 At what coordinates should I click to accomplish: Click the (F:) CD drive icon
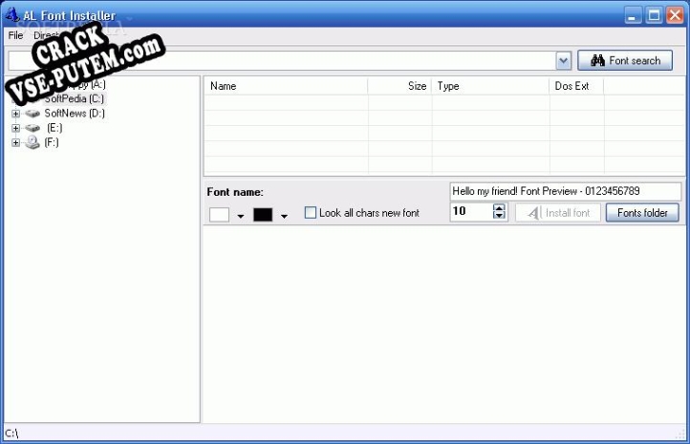click(32, 142)
